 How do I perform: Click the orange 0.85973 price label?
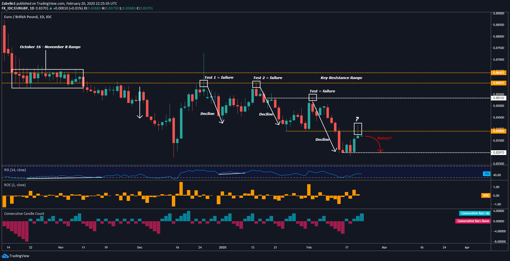pyautogui.click(x=499, y=83)
